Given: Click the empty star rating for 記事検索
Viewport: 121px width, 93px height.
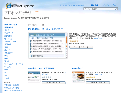Looking at the screenshot, I should click(47, 77).
